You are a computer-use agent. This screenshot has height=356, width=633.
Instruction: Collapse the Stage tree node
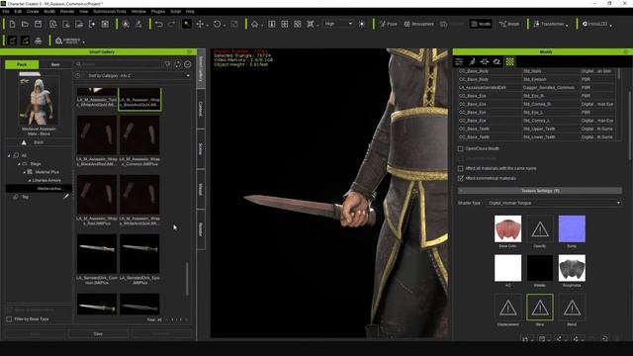[x=19, y=164]
